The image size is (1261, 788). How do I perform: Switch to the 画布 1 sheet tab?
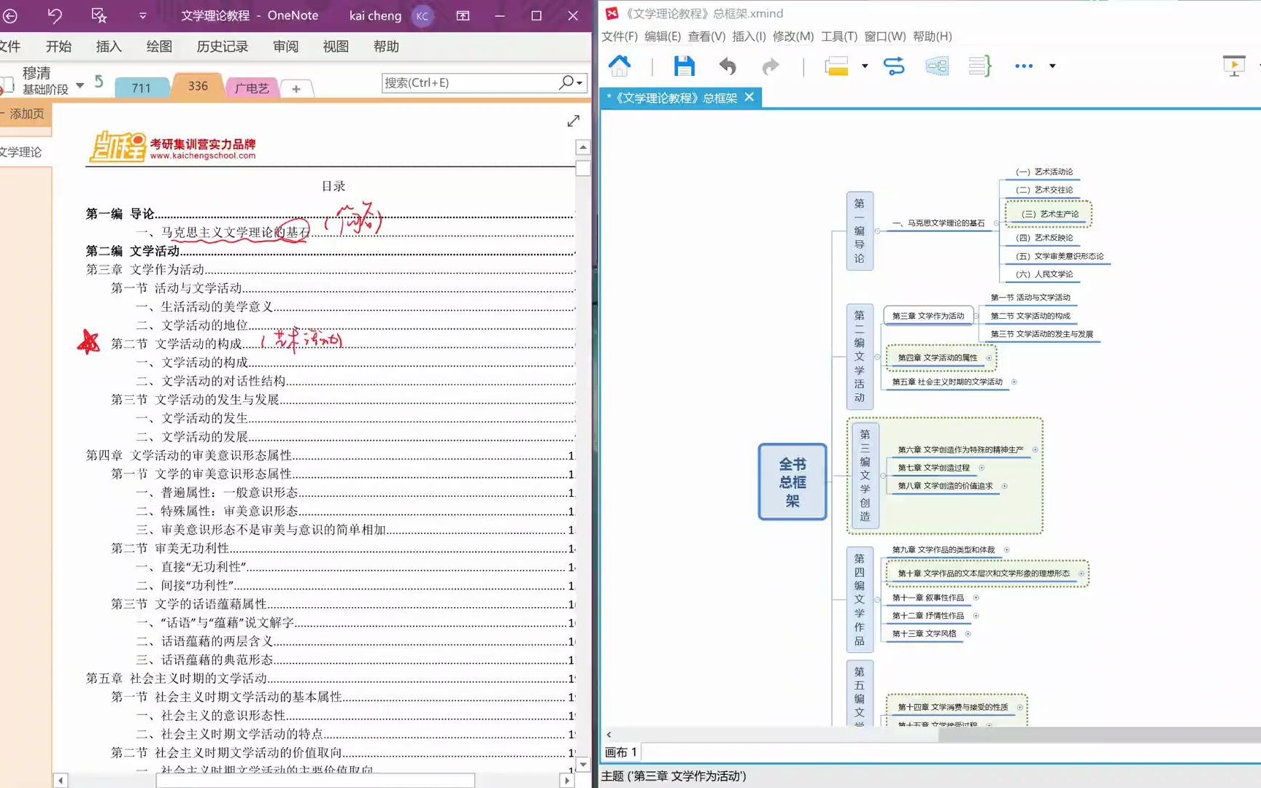[621, 752]
